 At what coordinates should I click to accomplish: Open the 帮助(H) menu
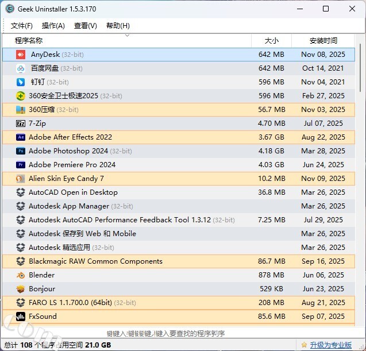click(118, 26)
